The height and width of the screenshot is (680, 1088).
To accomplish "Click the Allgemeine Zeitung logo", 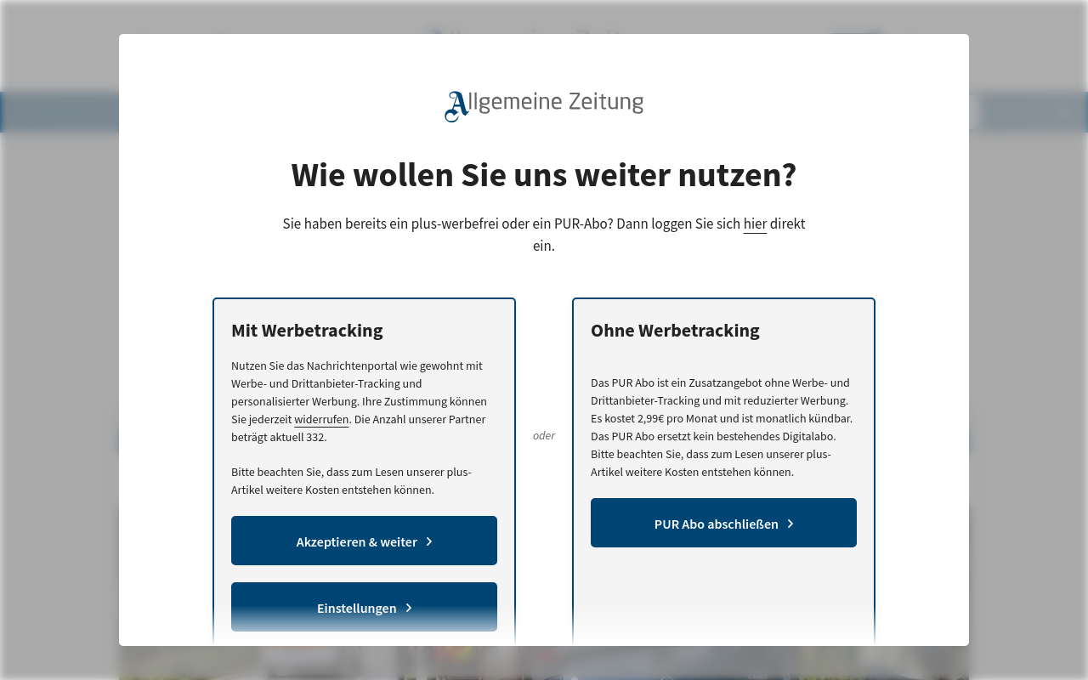I will tap(544, 106).
